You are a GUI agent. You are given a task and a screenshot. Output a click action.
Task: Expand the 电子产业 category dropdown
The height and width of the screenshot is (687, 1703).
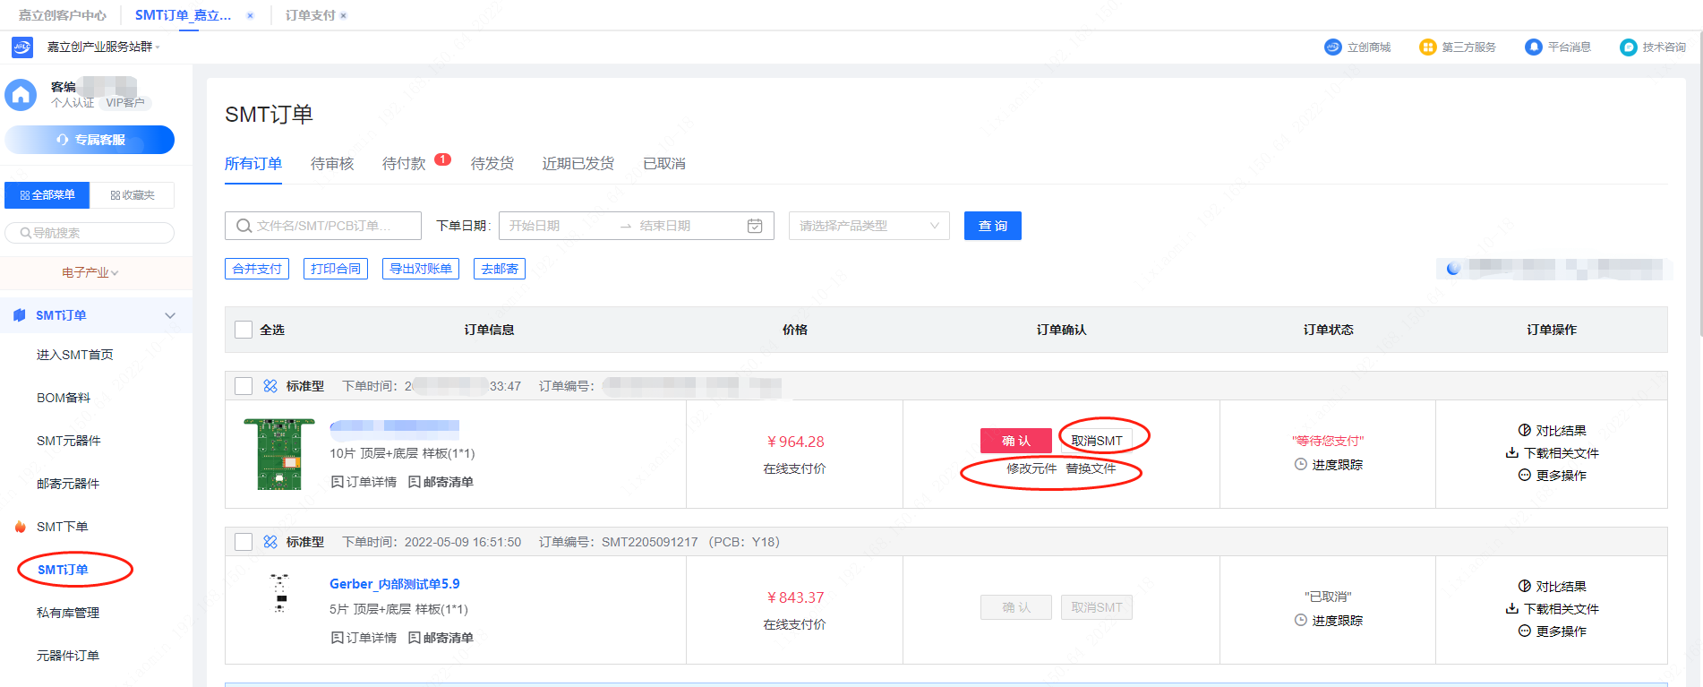coord(90,272)
